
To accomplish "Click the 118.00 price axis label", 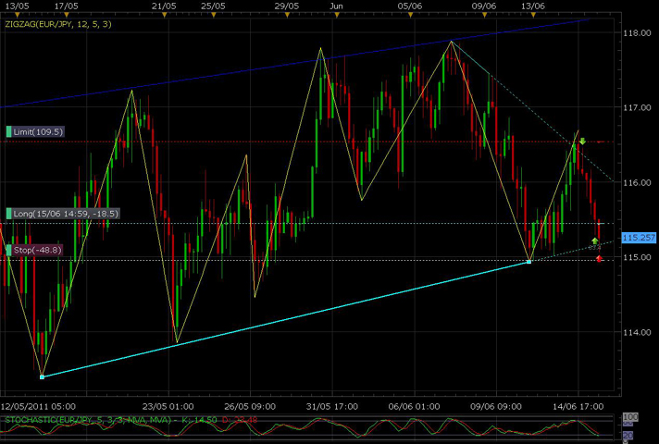I will coord(637,32).
